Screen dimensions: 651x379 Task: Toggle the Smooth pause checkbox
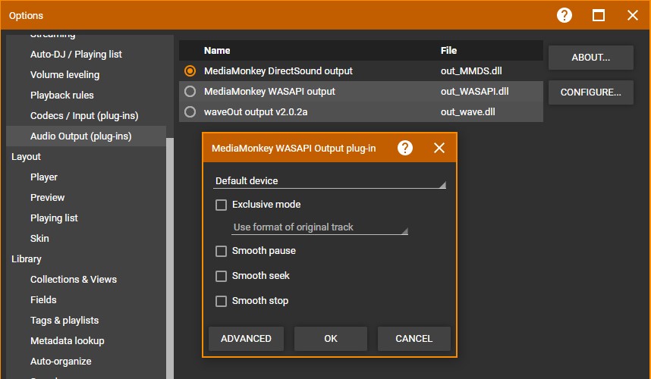(x=222, y=251)
